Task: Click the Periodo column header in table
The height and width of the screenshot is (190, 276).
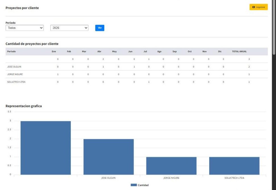Action: point(11,51)
